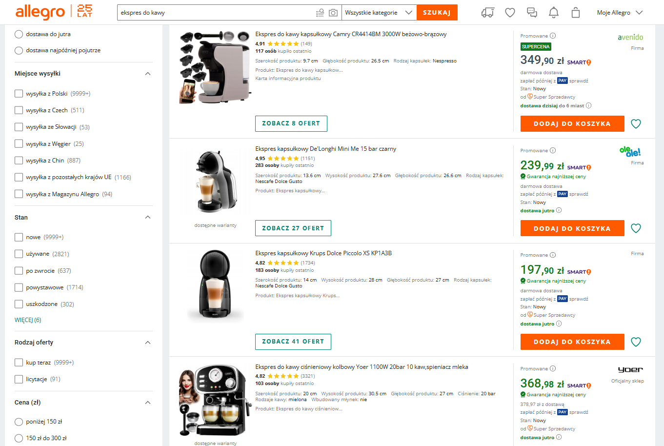Open the messages chat icon
This screenshot has height=446, width=664.
click(x=532, y=13)
